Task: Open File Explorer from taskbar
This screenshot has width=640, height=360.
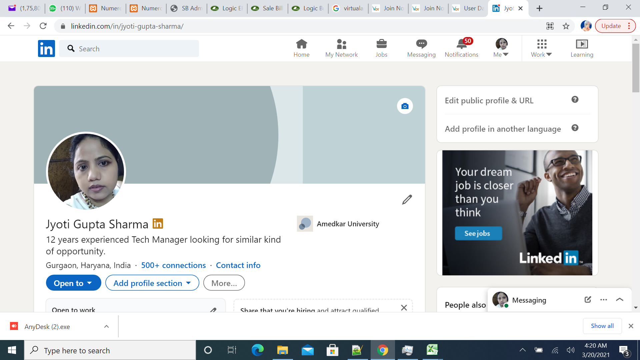Action: pos(282,350)
